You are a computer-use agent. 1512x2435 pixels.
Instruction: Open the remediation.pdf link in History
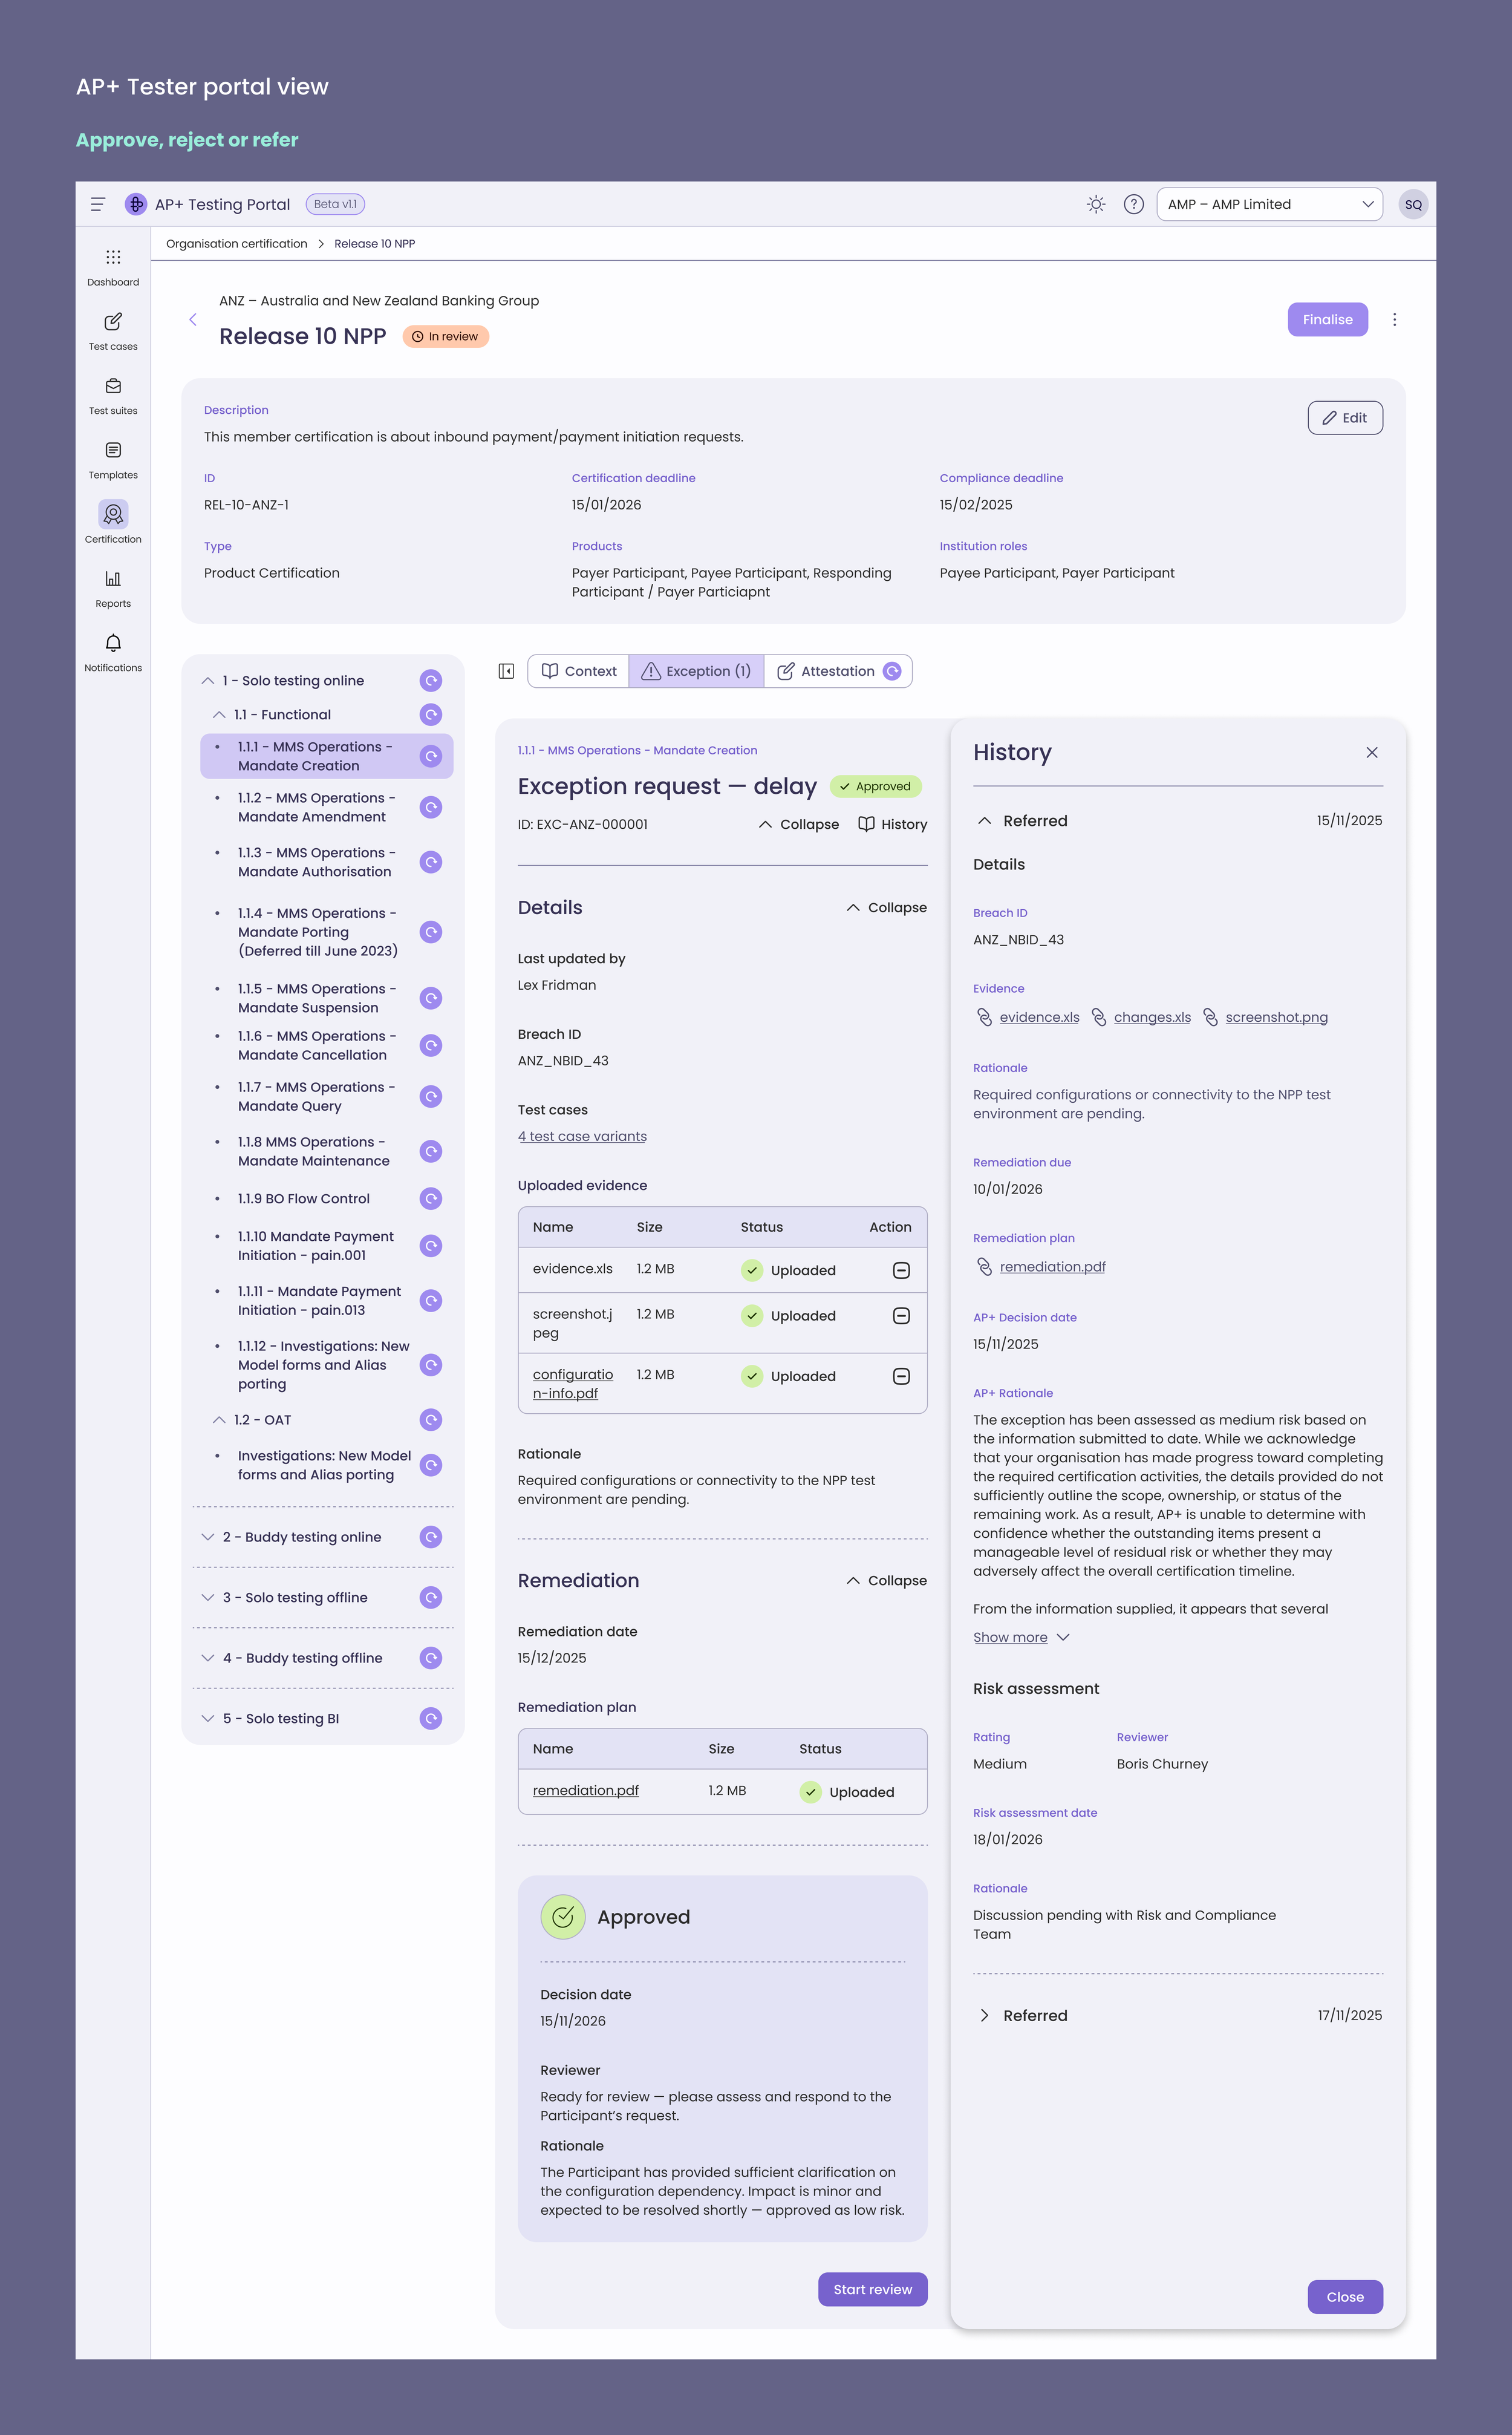1052,1267
